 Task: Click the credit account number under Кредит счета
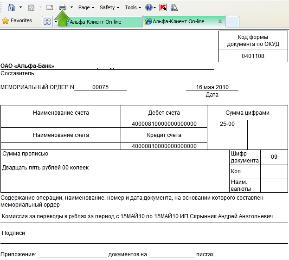click(x=164, y=146)
